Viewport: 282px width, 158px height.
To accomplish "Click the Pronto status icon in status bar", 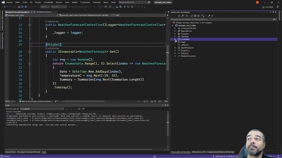I will click(x=2, y=156).
